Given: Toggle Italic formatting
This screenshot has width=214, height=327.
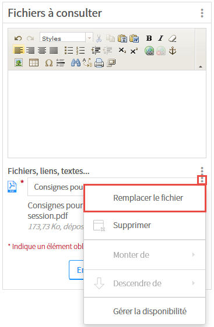Looking at the screenshot, I should (x=160, y=38).
